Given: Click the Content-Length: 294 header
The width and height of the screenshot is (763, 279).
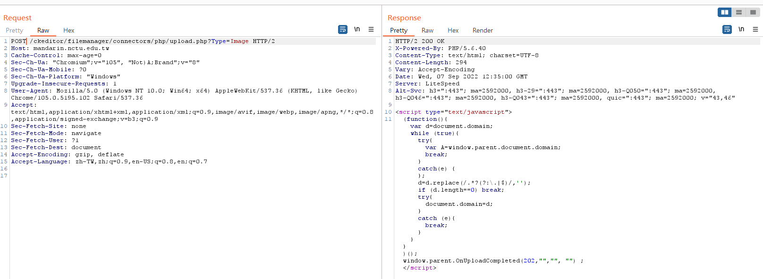Looking at the screenshot, I should click(x=431, y=62).
